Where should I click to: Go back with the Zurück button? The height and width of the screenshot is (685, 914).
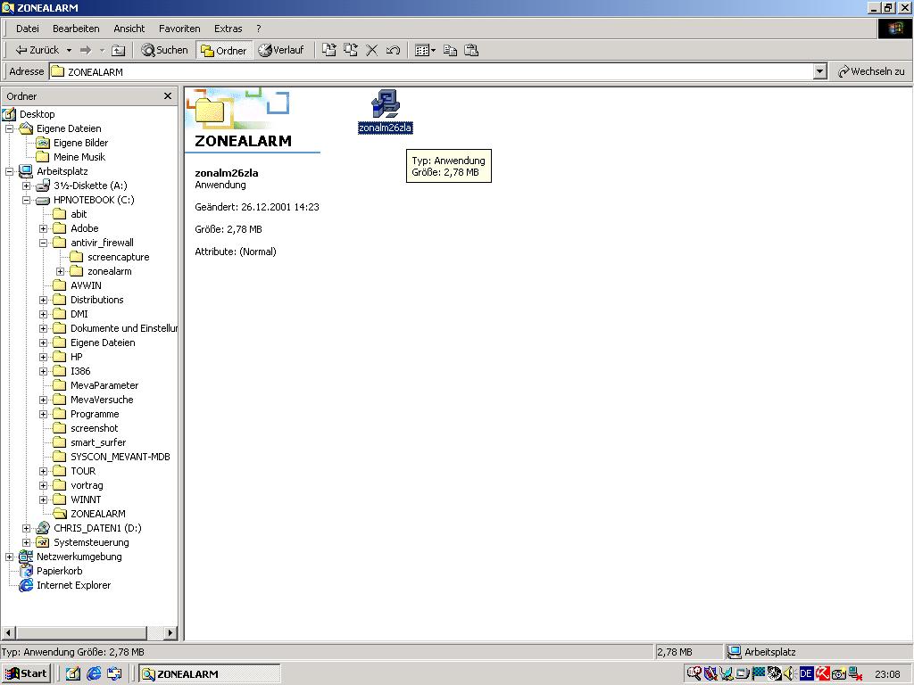[37, 50]
